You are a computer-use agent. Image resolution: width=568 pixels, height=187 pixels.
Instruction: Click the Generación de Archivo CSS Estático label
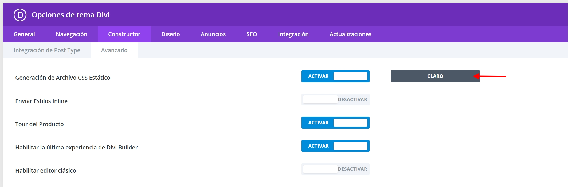[x=63, y=78]
